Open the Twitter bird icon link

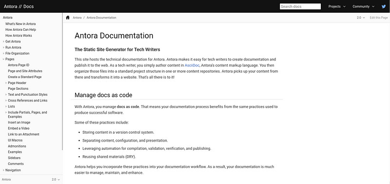384,6
